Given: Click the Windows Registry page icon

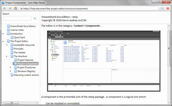Looking at the screenshot, I should 16,71.
